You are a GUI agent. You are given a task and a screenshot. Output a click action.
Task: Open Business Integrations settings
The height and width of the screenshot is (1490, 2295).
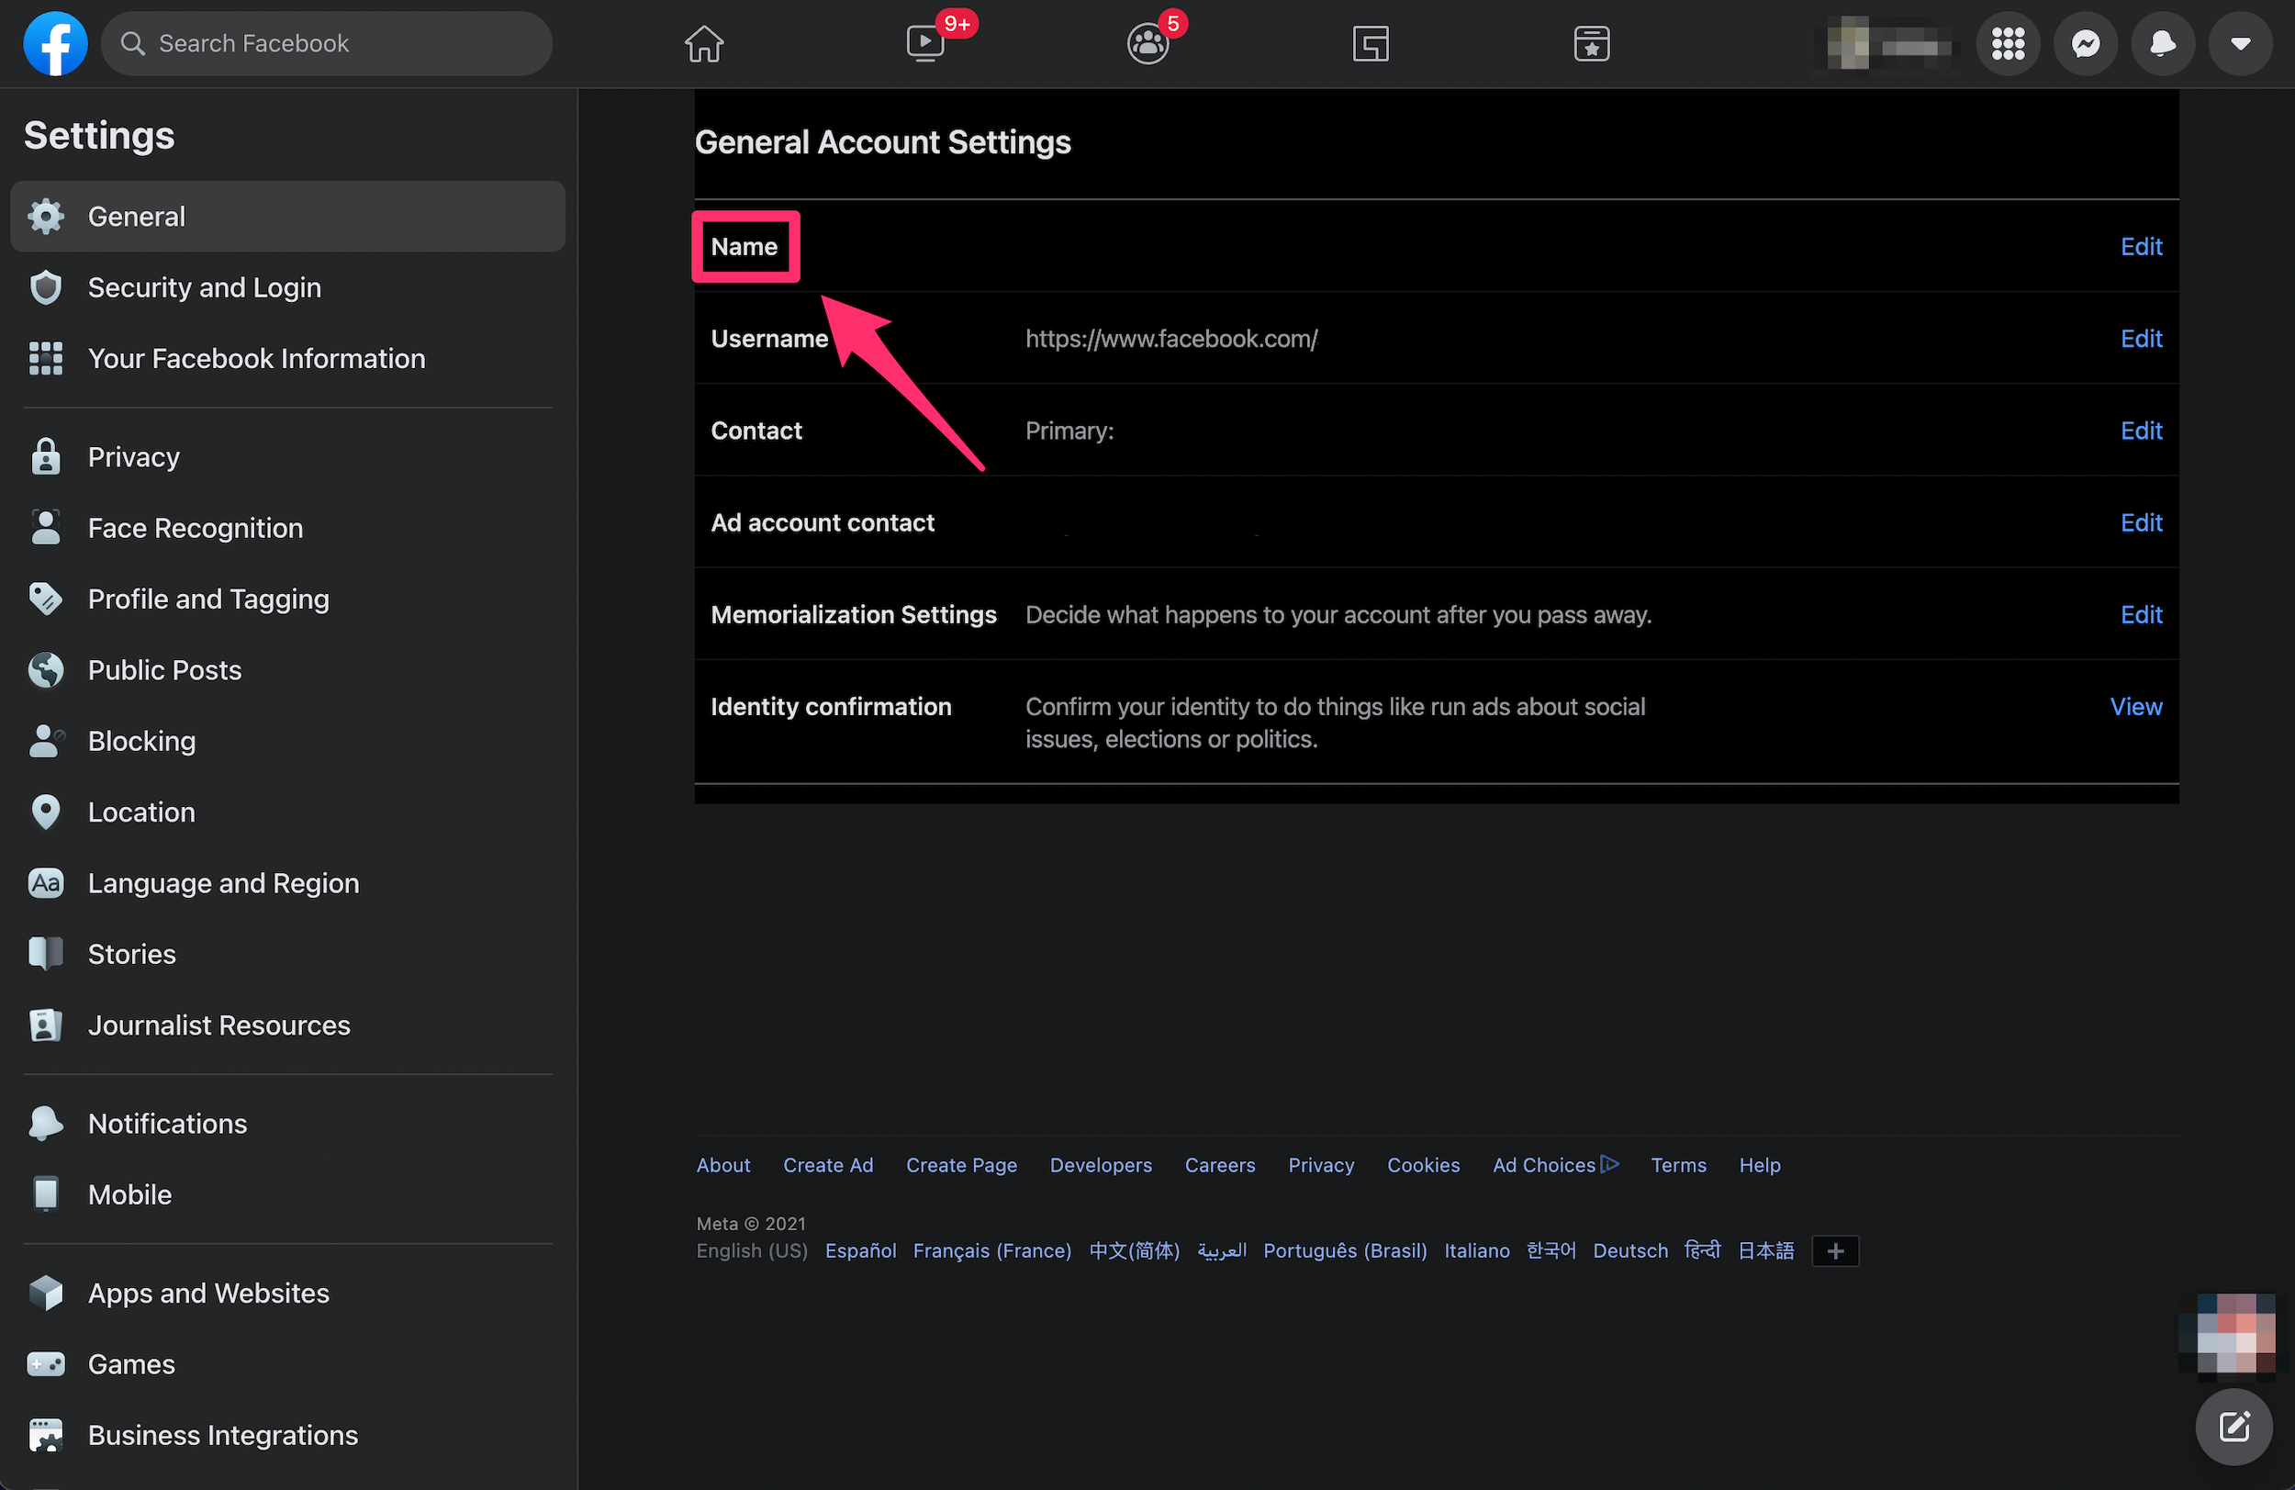287,1436
